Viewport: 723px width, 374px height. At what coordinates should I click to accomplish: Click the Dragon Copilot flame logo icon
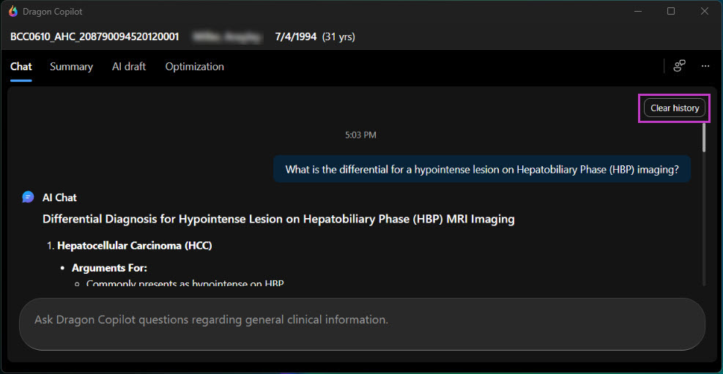click(13, 12)
